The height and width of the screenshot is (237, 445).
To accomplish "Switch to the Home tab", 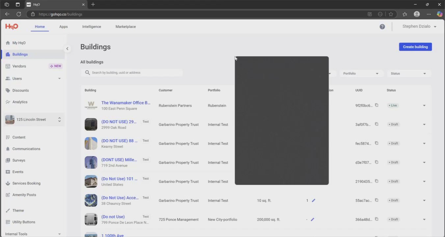I will point(40,27).
